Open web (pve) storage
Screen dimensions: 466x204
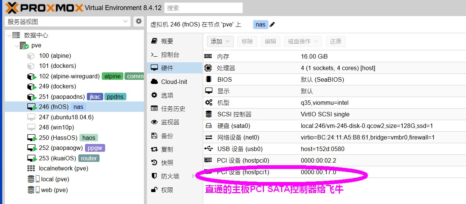click(x=54, y=190)
